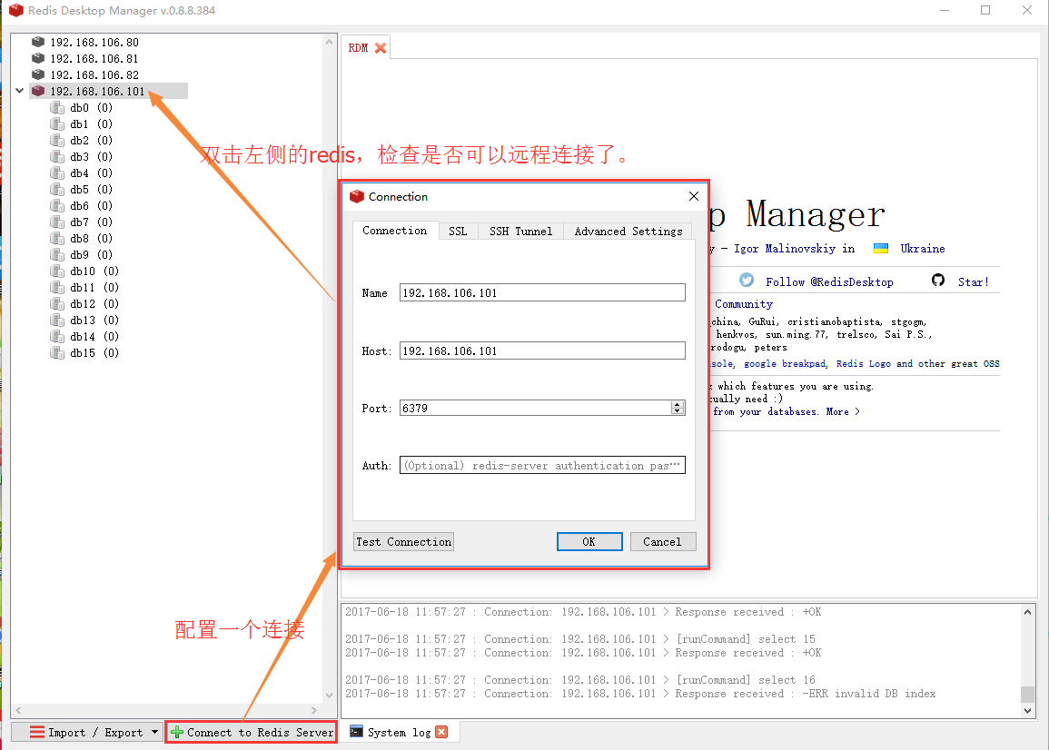Click database icon next to db3
Viewport: 1049px width, 750px height.
click(x=57, y=156)
